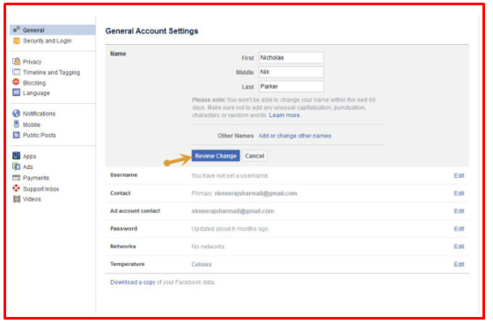Click the First name field containing Nicholas

291,57
